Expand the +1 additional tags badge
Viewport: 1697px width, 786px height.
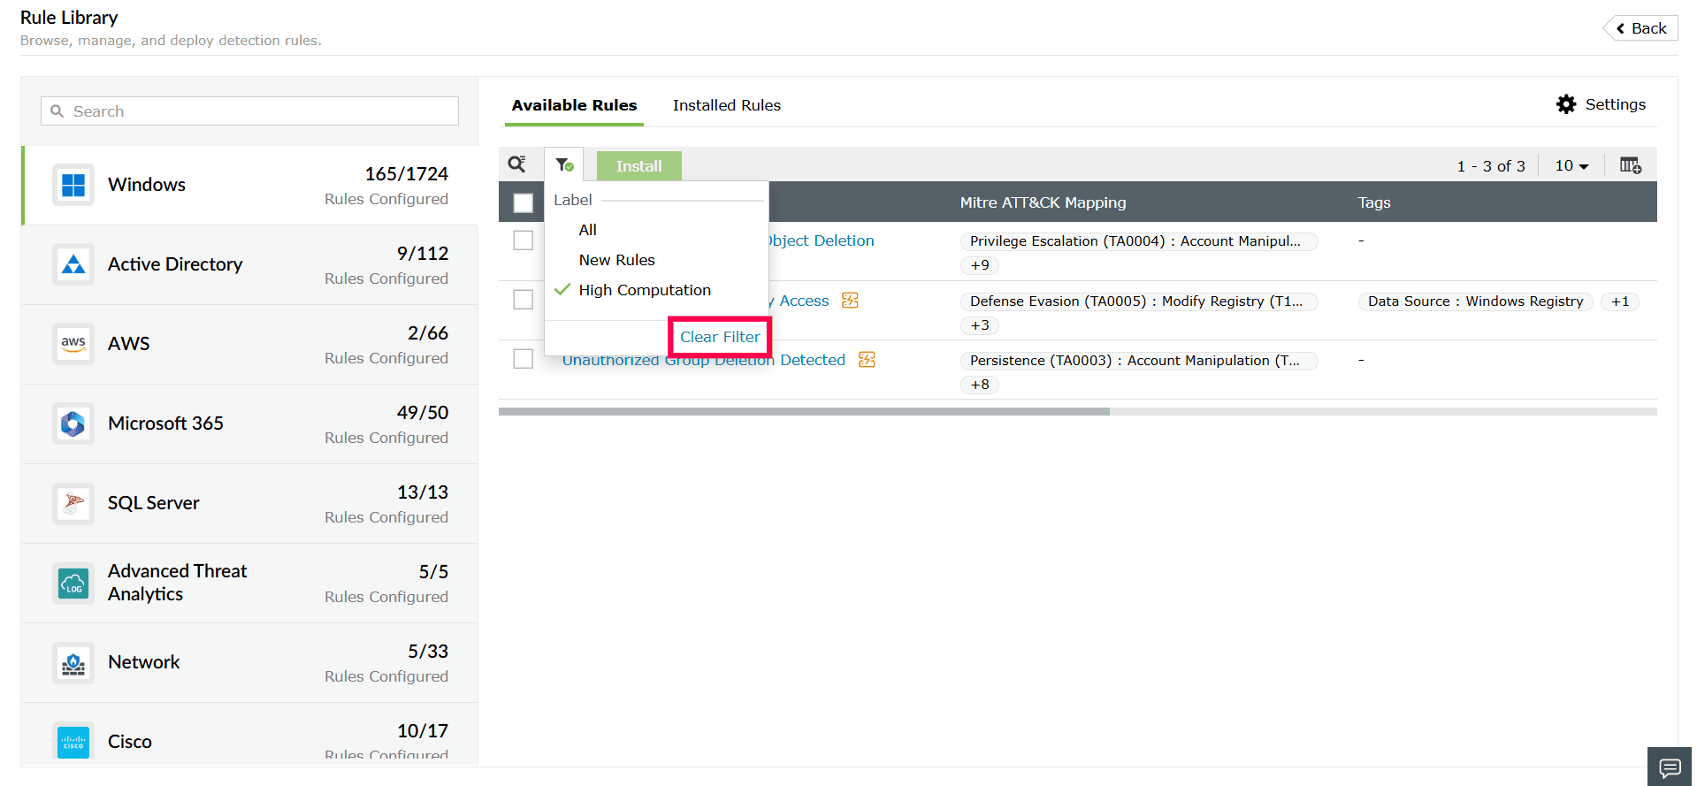tap(1620, 301)
